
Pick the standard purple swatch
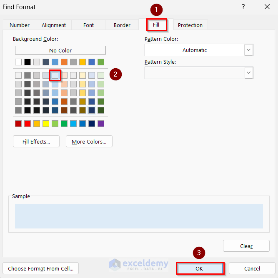coord(101,124)
